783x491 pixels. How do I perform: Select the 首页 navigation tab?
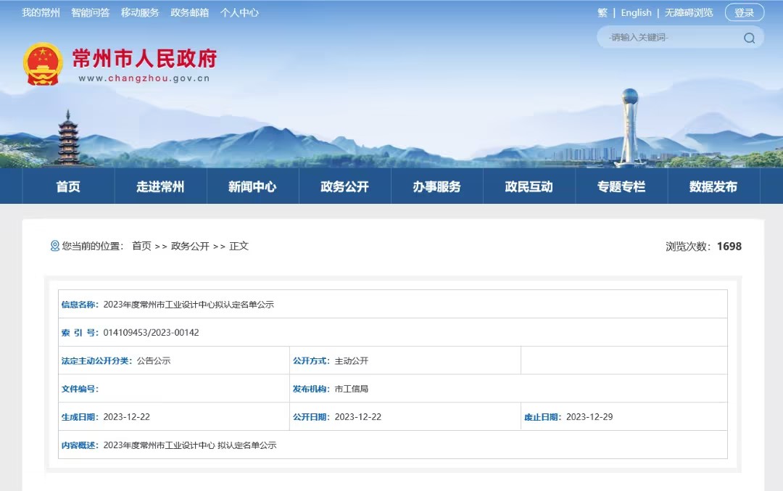click(x=68, y=186)
